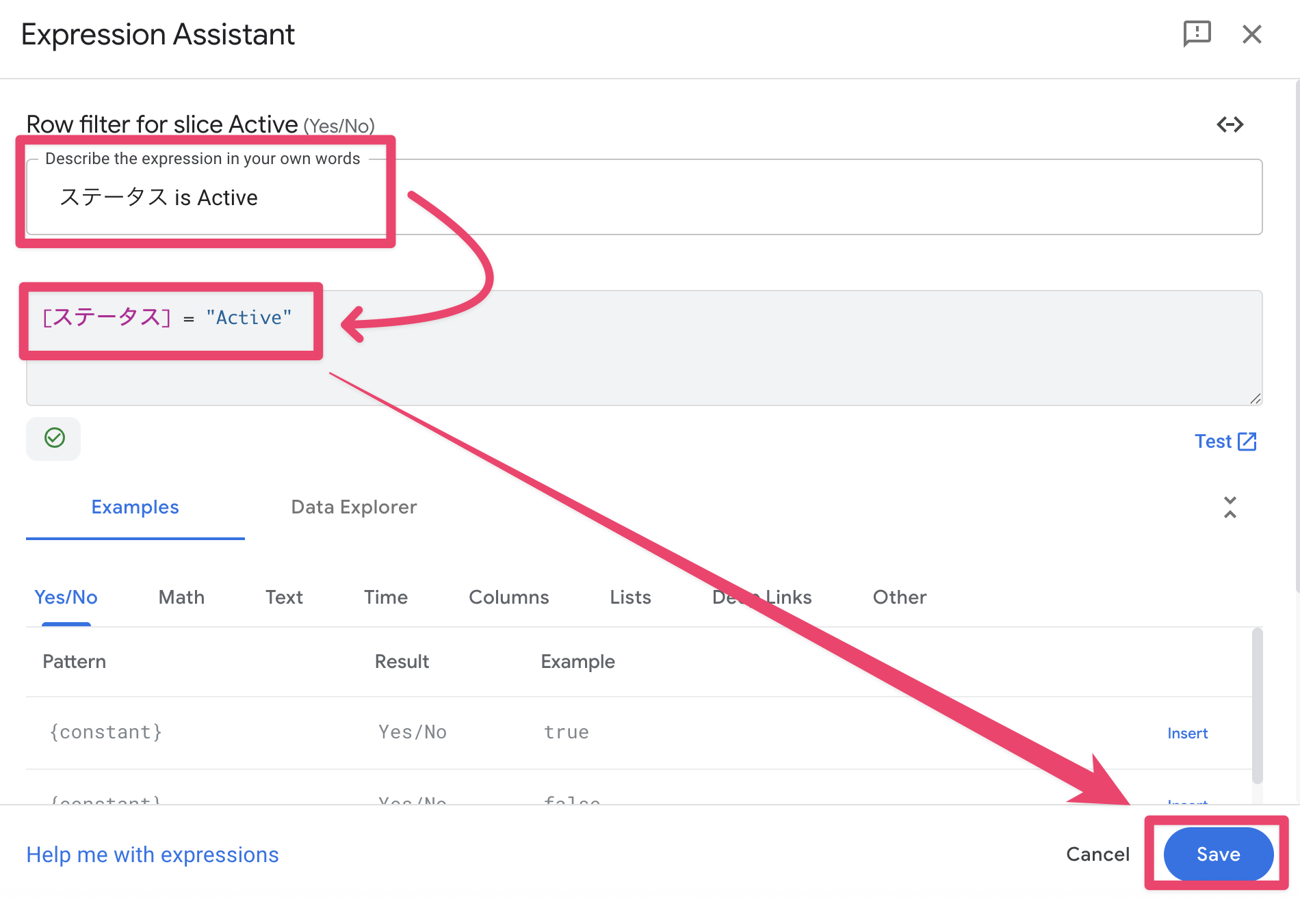The height and width of the screenshot is (897, 1300).
Task: Open the Test link with external icon
Action: [x=1225, y=442]
